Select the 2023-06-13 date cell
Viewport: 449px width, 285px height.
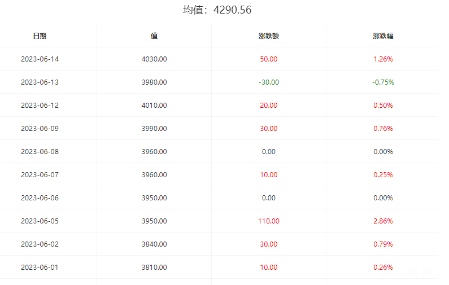(40, 82)
